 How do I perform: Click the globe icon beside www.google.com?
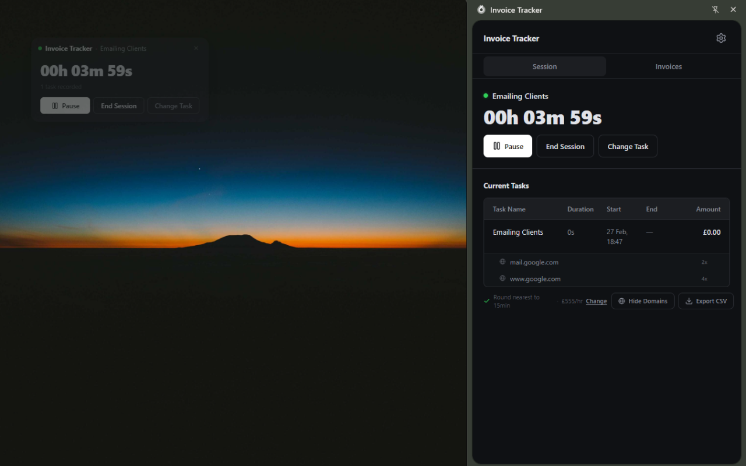click(x=502, y=278)
